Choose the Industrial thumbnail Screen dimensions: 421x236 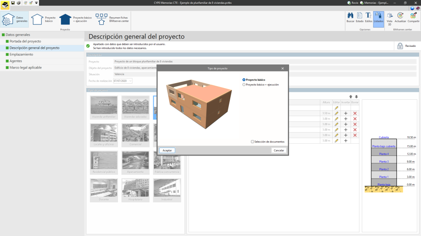click(x=167, y=190)
